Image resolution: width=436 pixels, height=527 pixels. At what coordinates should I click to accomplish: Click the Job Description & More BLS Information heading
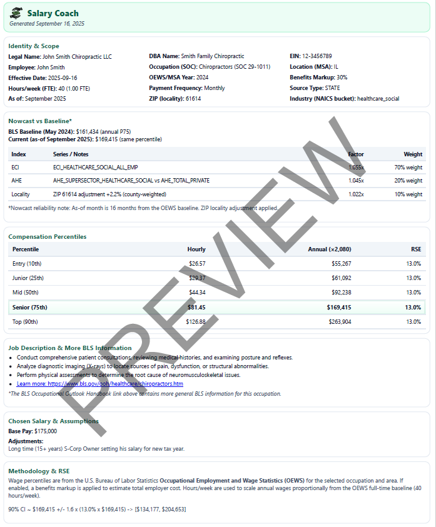(70, 348)
